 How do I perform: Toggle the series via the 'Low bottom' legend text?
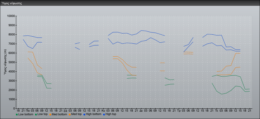[x=26, y=115]
